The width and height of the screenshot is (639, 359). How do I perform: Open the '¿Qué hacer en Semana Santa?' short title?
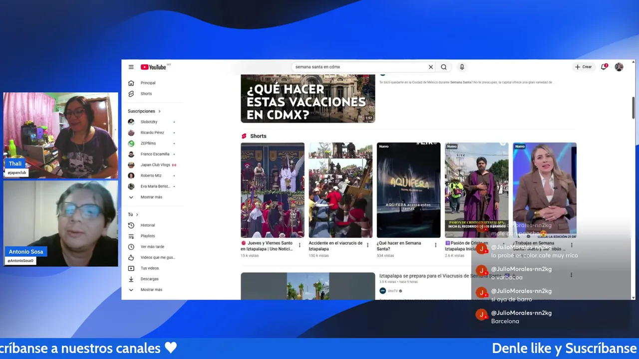click(x=399, y=246)
